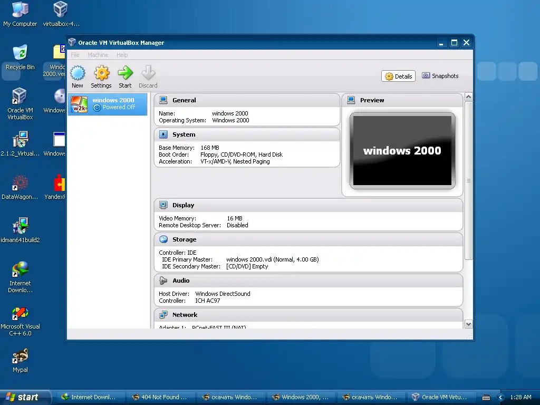Click the Storage section header title
540x405 pixels.
(184, 239)
